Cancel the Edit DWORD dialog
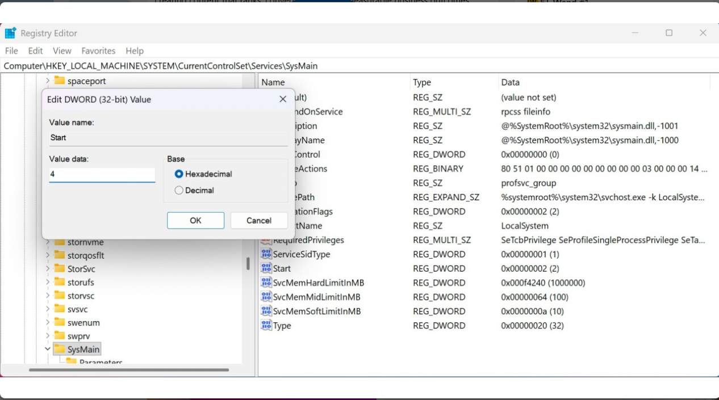Screen dimensions: 719x400 click(259, 221)
